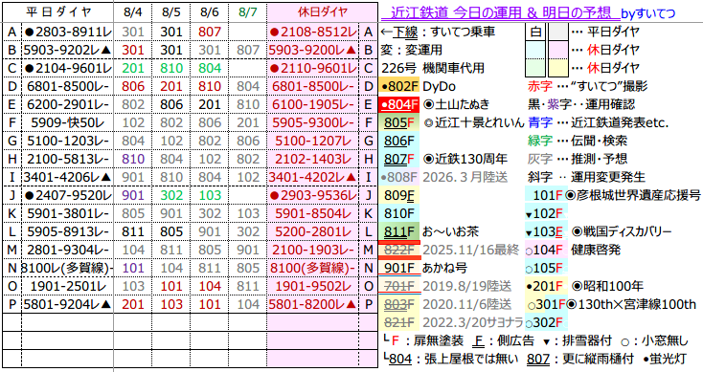The image size is (703, 372).
Task: Click holiday cell 5200-2801レ
Action: (313, 231)
